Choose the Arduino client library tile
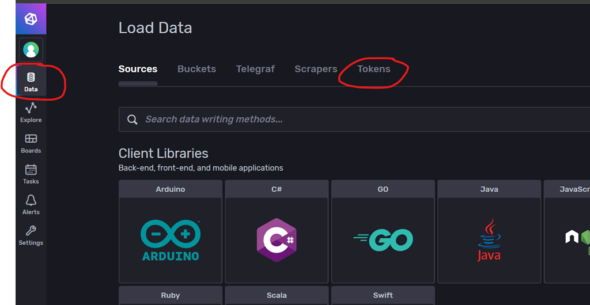Image resolution: width=590 pixels, height=305 pixels. (x=171, y=231)
